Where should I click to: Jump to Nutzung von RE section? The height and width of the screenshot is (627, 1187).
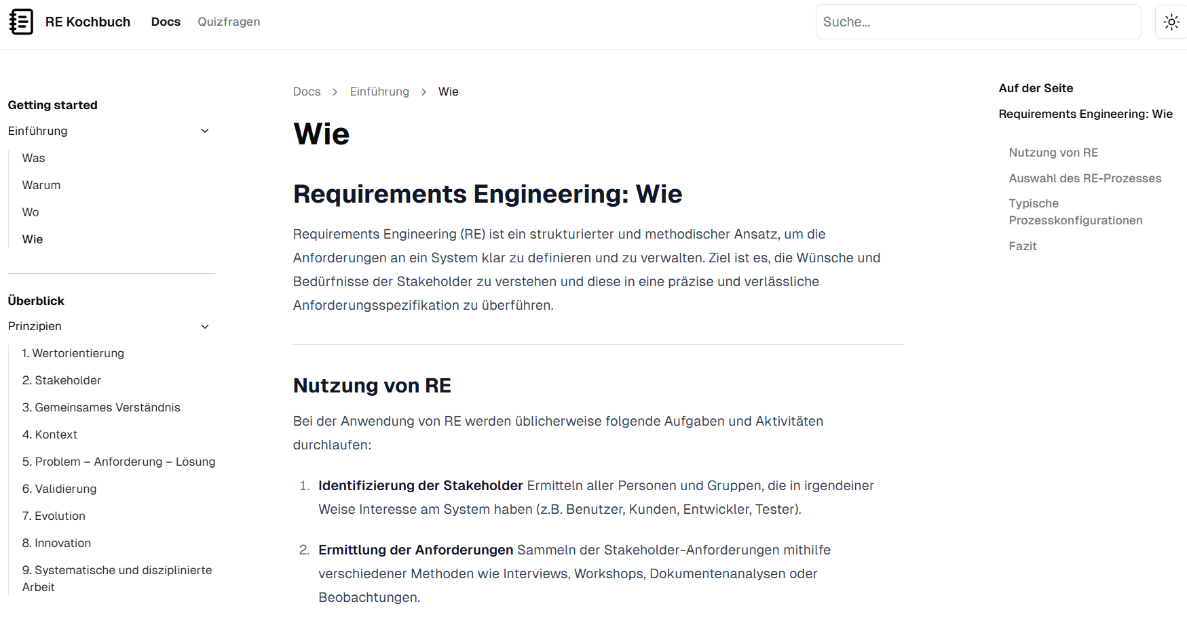tap(1053, 153)
